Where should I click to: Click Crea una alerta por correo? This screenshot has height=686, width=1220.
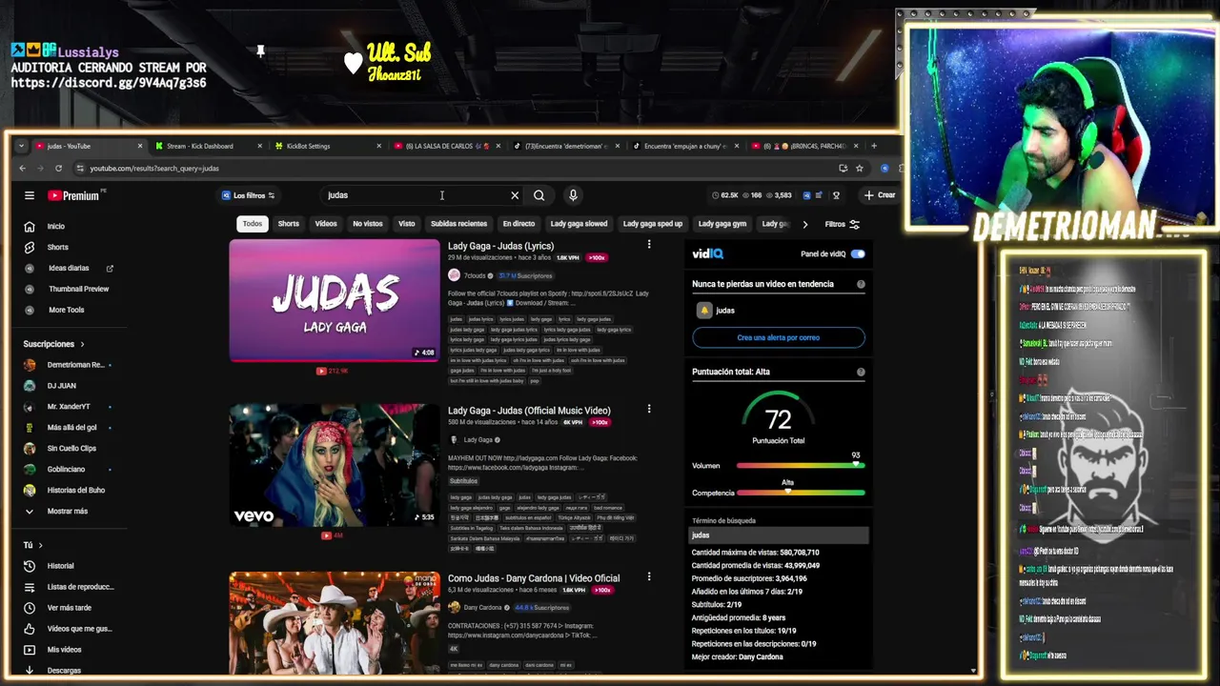(x=778, y=337)
